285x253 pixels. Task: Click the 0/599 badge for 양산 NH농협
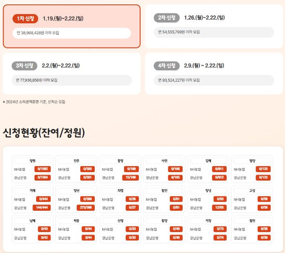coord(88,199)
